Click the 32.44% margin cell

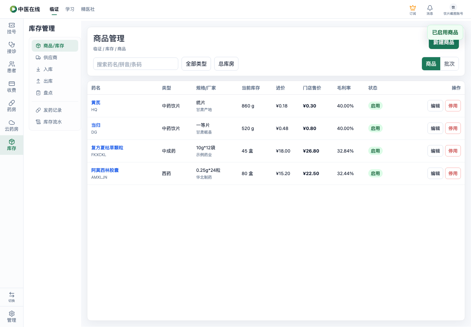pyautogui.click(x=345, y=173)
